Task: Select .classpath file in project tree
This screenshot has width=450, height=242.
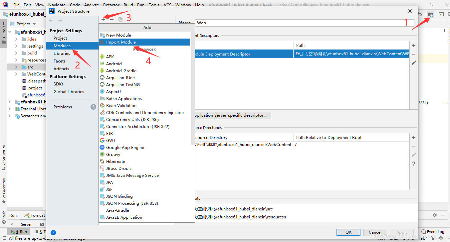Action: (x=34, y=81)
